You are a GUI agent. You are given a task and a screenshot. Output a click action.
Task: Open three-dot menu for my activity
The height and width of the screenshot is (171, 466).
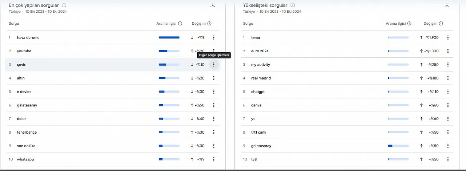click(448, 65)
